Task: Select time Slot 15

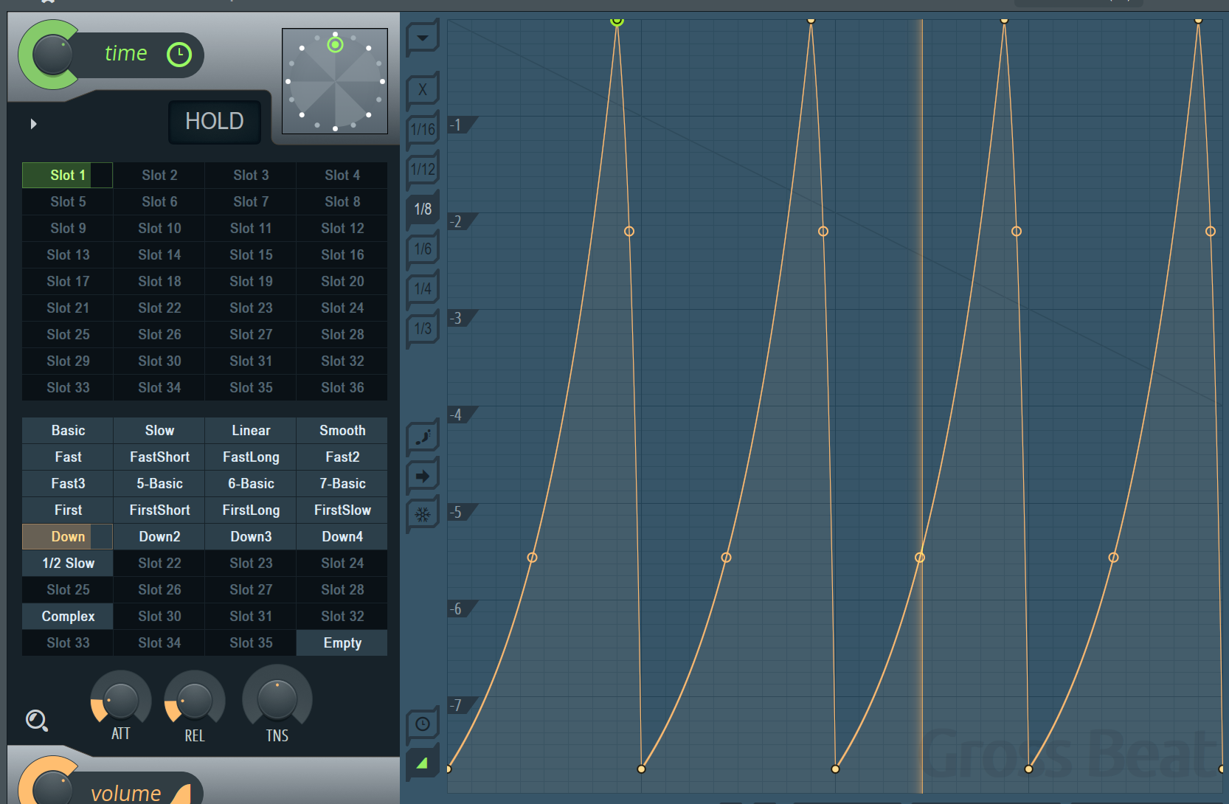Action: click(x=251, y=254)
